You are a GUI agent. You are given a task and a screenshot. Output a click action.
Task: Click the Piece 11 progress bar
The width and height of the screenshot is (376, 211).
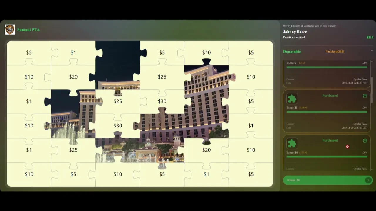[327, 112]
